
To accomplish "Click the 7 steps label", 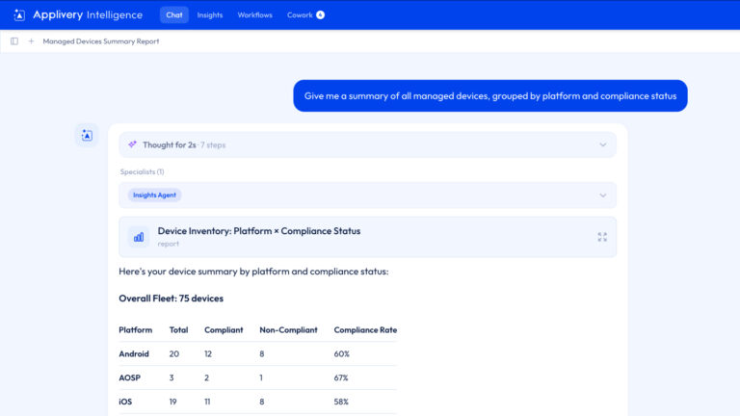I will [x=213, y=144].
